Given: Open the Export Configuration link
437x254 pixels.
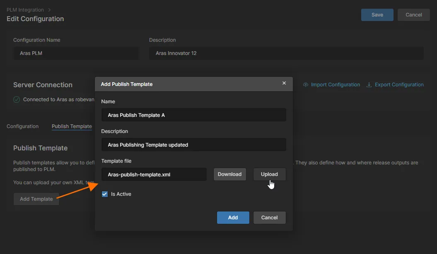Looking at the screenshot, I should point(399,85).
